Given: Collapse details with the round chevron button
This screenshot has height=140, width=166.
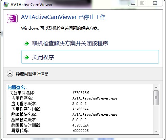Looking at the screenshot, I should point(10,74).
